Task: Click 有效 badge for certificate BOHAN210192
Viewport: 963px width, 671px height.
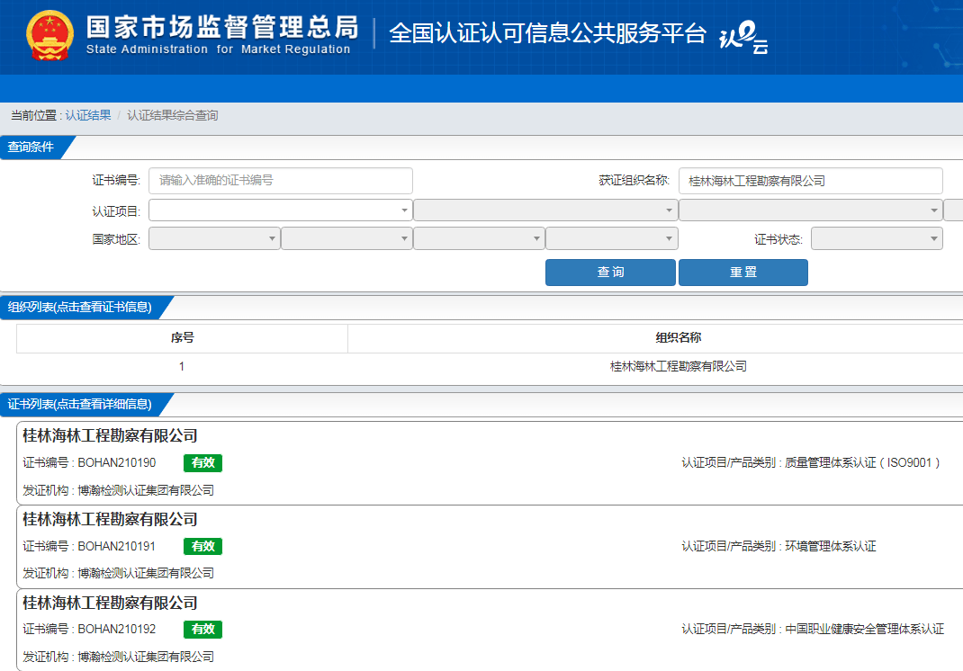Action: 202,630
